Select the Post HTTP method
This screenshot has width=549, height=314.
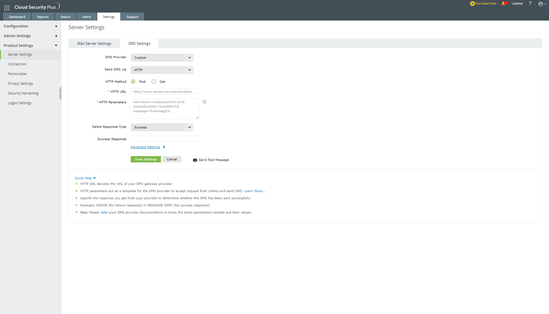coord(133,82)
